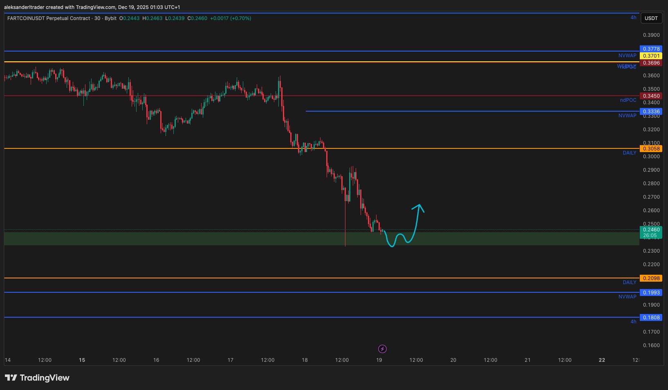
Task: Open the USDT currency selector
Action: [x=651, y=18]
